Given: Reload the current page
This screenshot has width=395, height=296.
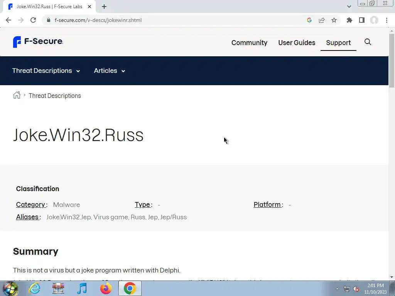Looking at the screenshot, I should click(x=33, y=20).
